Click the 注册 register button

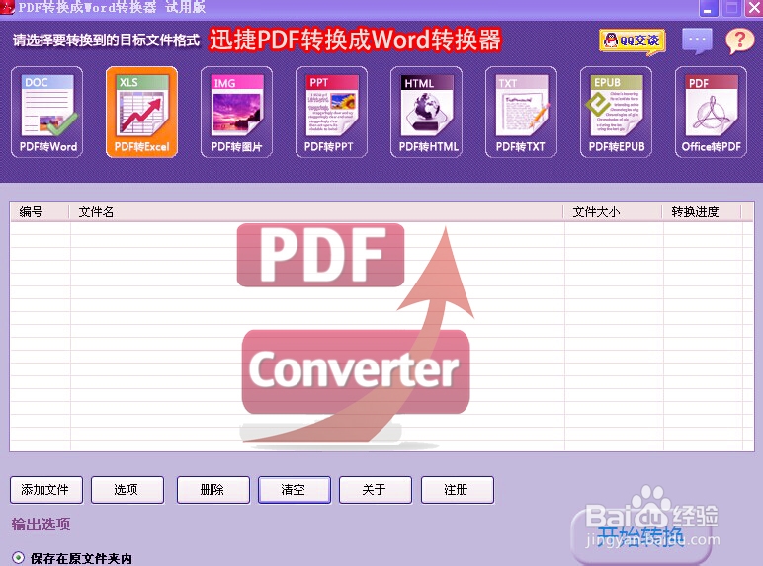click(x=458, y=490)
